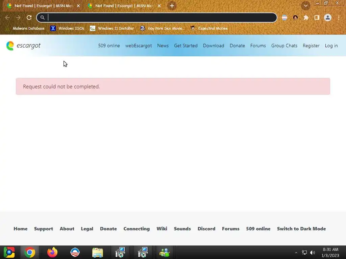346x259 pixels.
Task: Click the Request could not be completed alert
Action: coord(173,86)
